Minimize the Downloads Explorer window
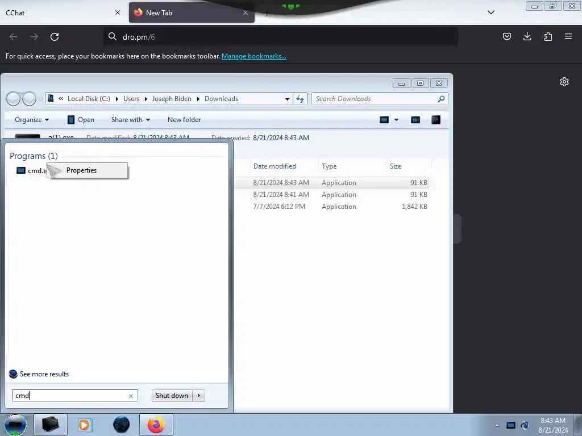582x436 pixels. [401, 83]
